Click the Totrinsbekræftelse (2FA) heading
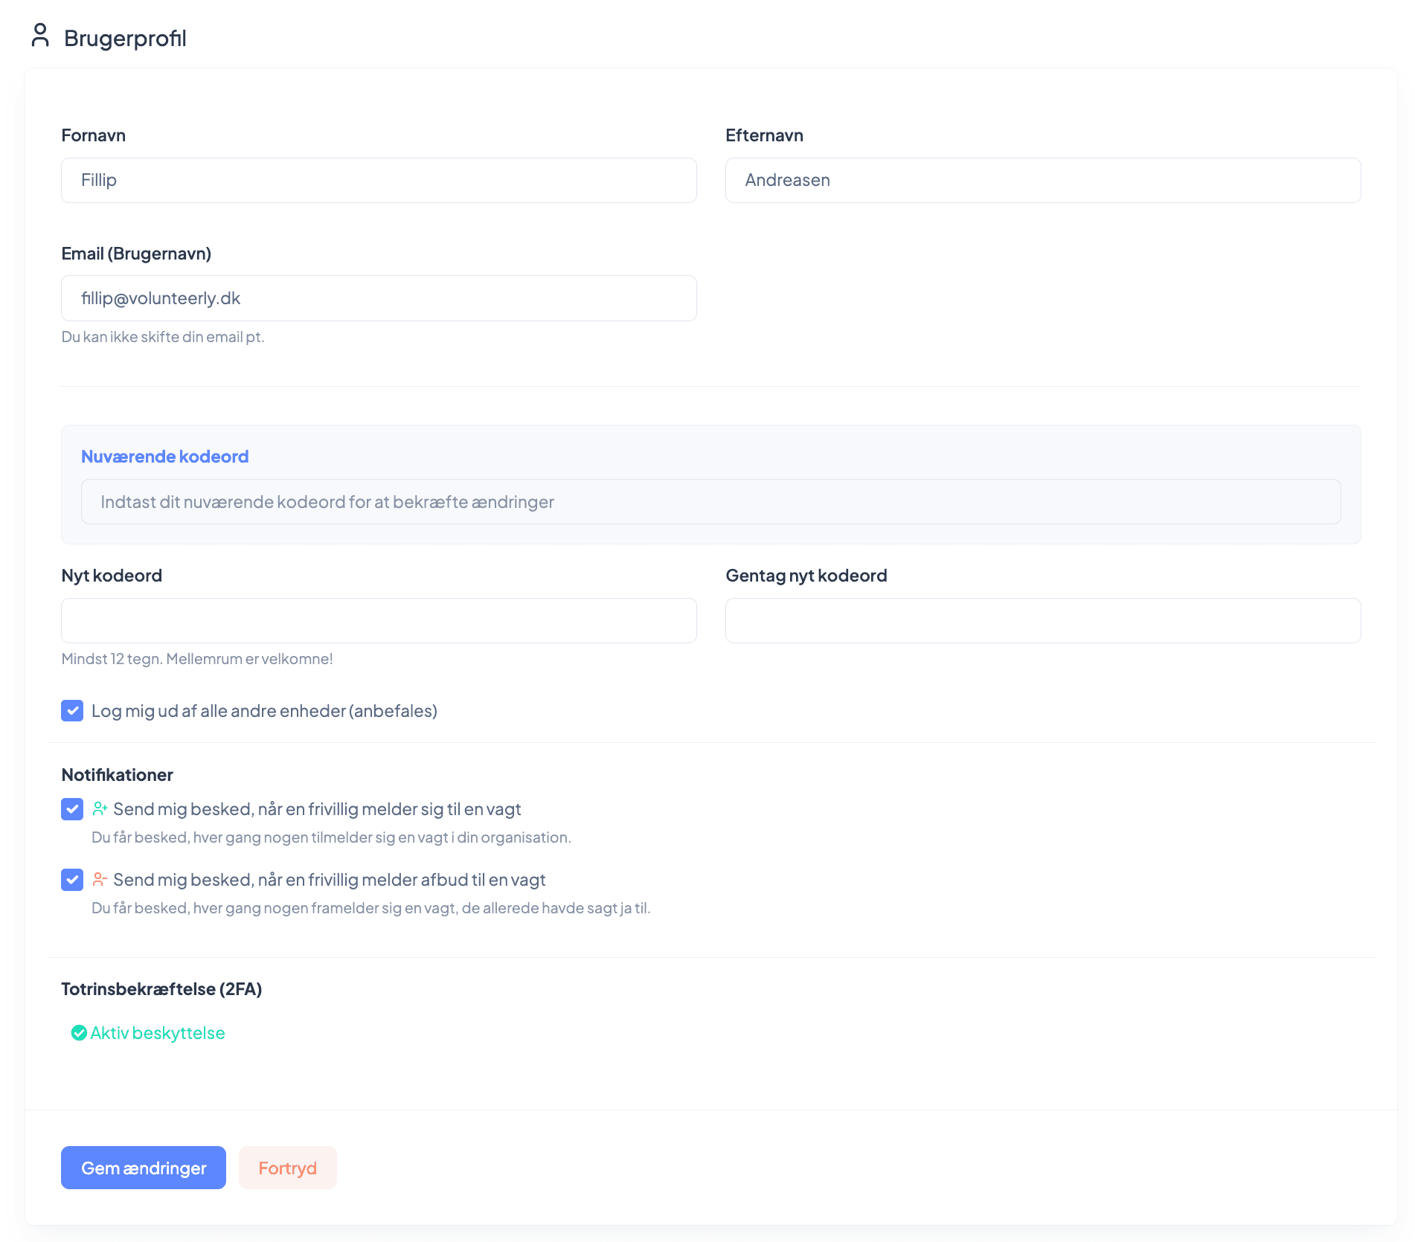 (161, 989)
